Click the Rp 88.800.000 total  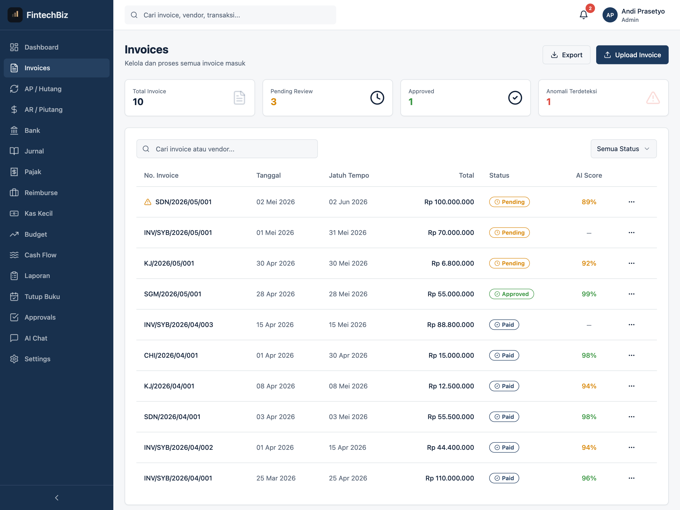450,325
